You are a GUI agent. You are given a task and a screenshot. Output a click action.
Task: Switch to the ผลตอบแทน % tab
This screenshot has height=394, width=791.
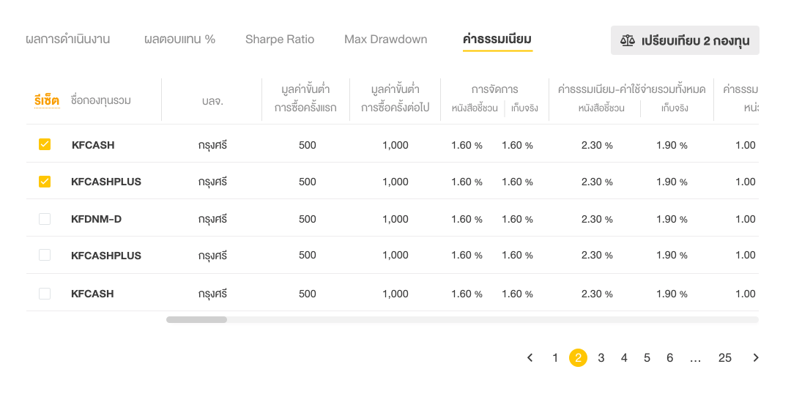click(x=179, y=39)
